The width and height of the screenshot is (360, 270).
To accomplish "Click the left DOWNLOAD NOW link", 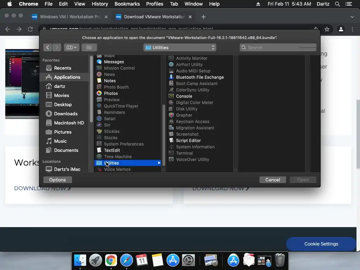I will click(x=43, y=188).
